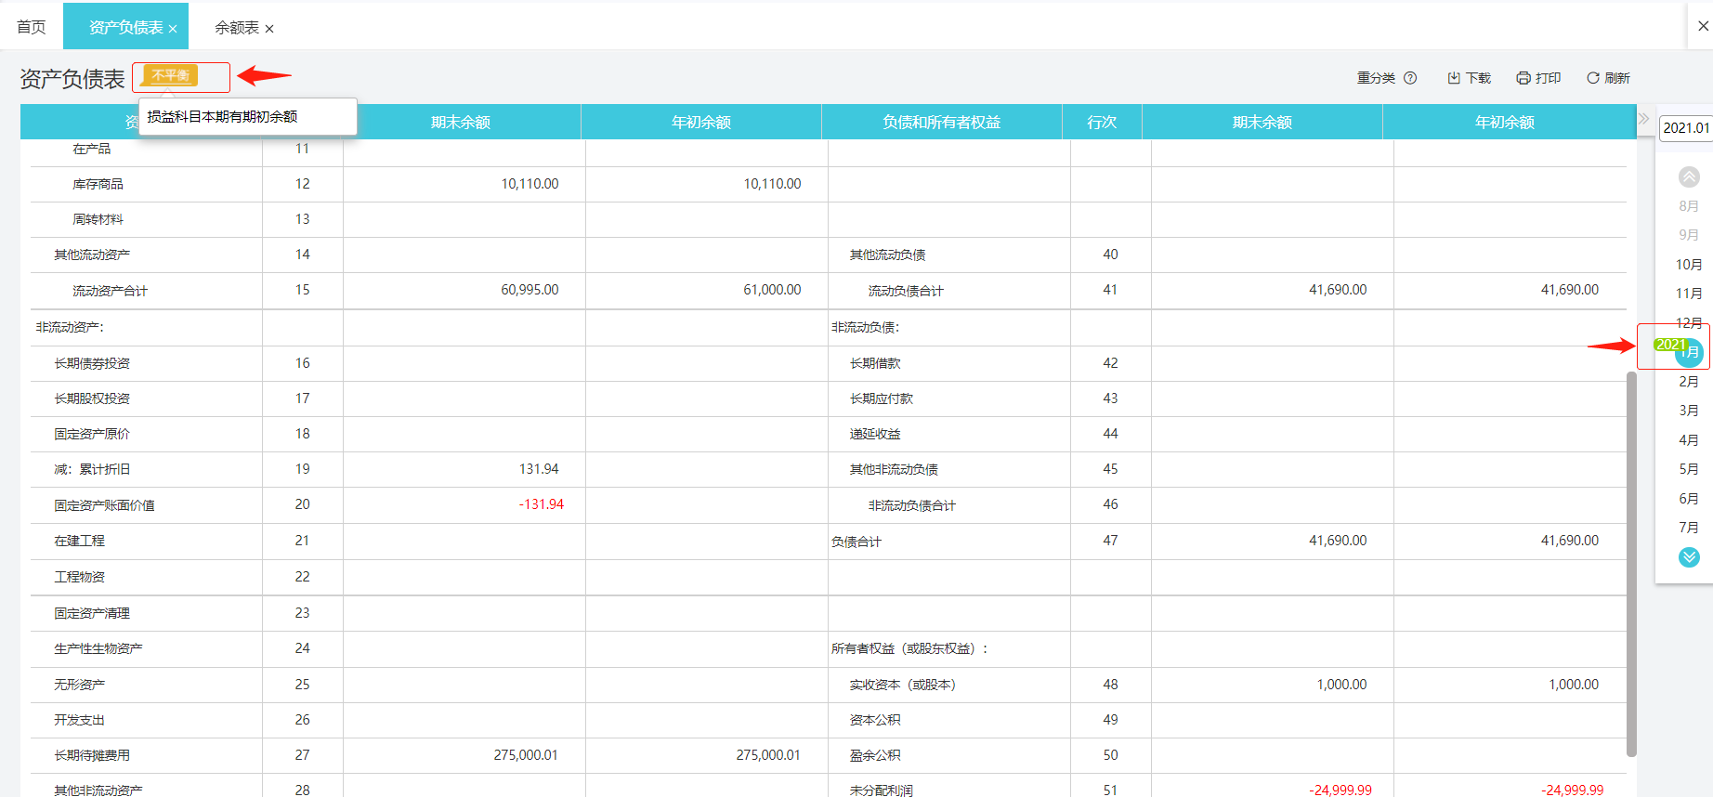
Task: Close the 资产负债表 tab
Action: pyautogui.click(x=173, y=29)
